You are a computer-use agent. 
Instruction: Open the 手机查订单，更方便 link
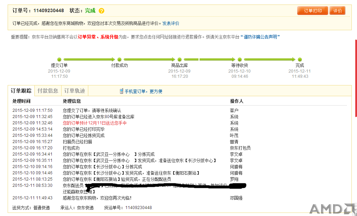pos(144,91)
